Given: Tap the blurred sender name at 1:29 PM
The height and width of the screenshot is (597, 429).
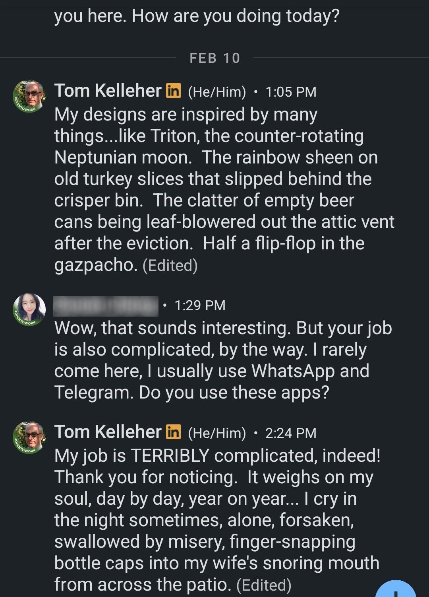Looking at the screenshot, I should (x=106, y=306).
